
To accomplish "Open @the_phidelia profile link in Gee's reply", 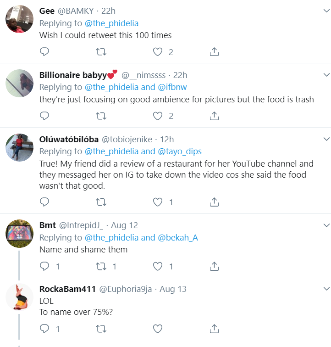I will (112, 23).
